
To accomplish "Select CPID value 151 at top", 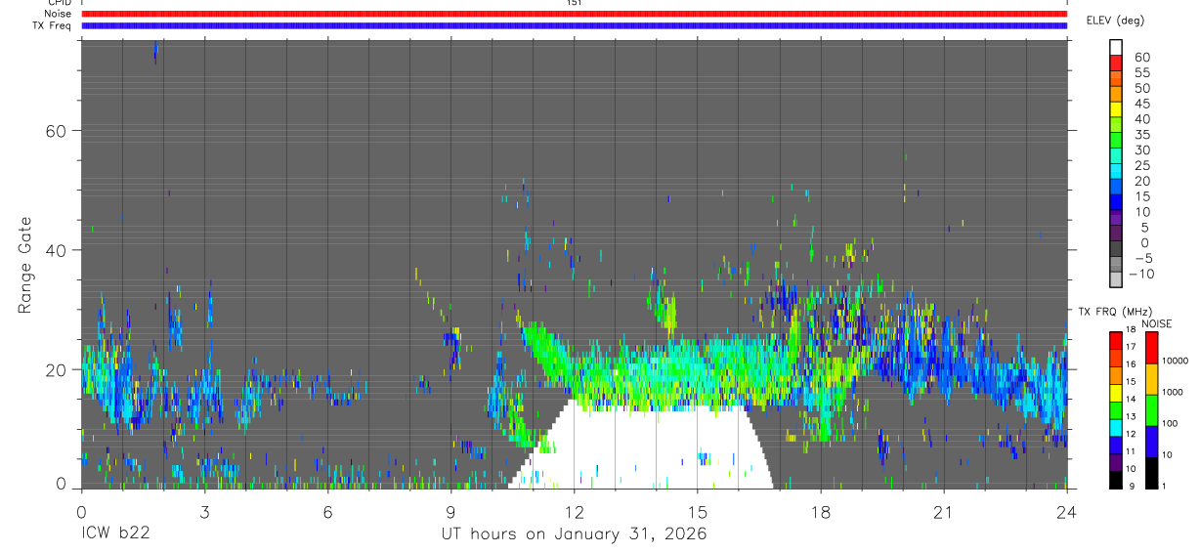I will coord(575,3).
